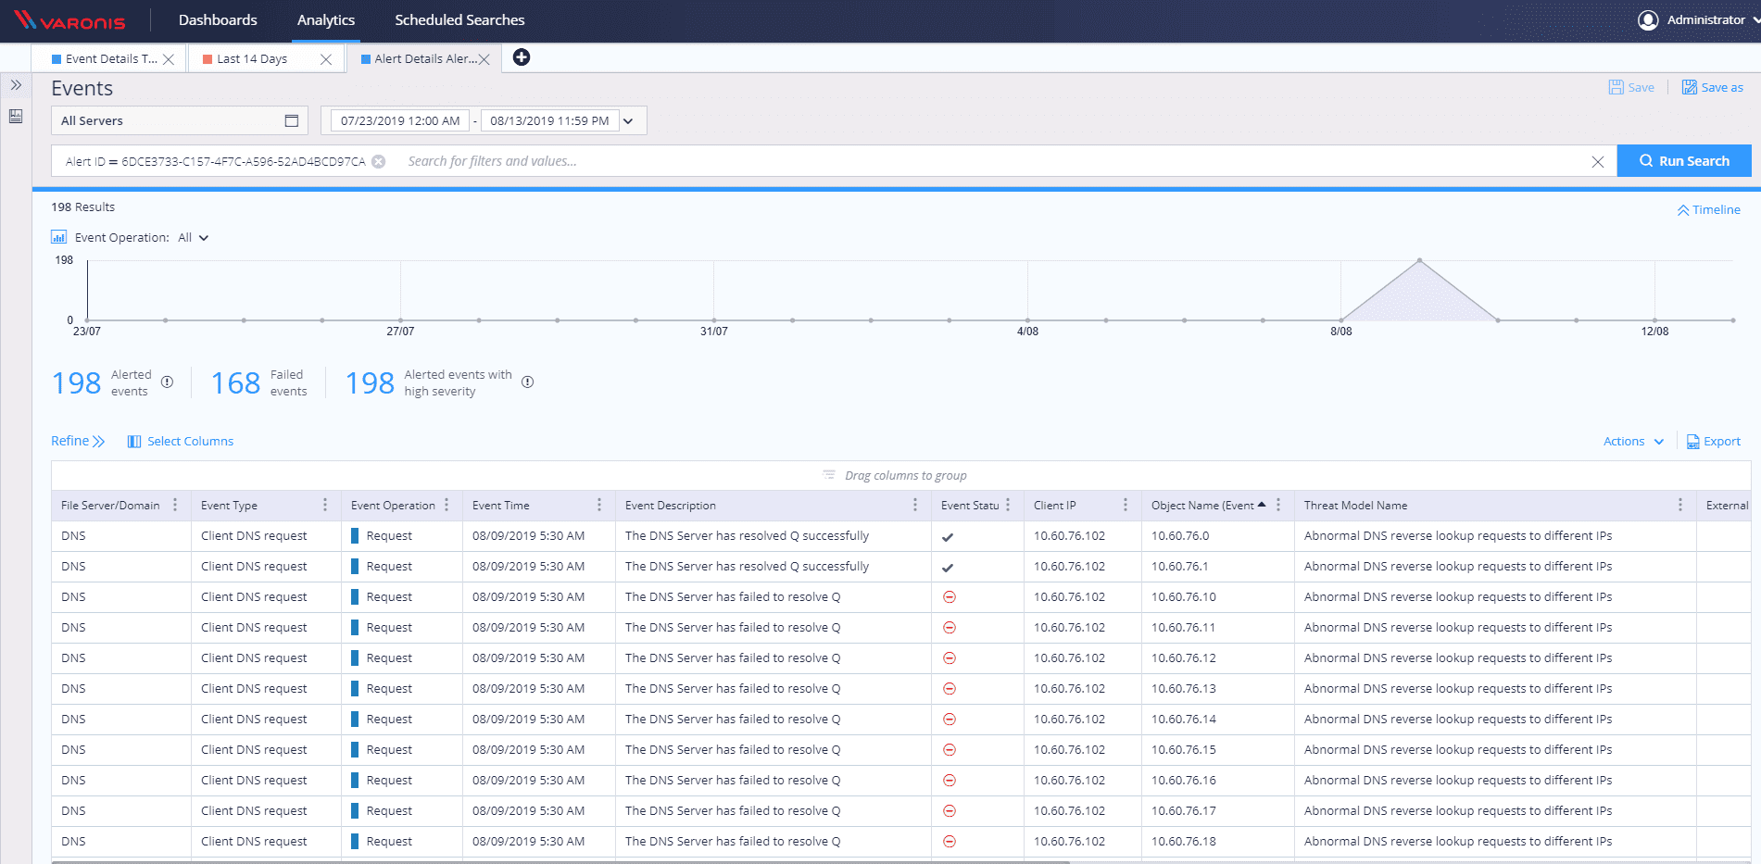This screenshot has height=864, width=1761.
Task: Click the Run Search button
Action: pyautogui.click(x=1683, y=161)
